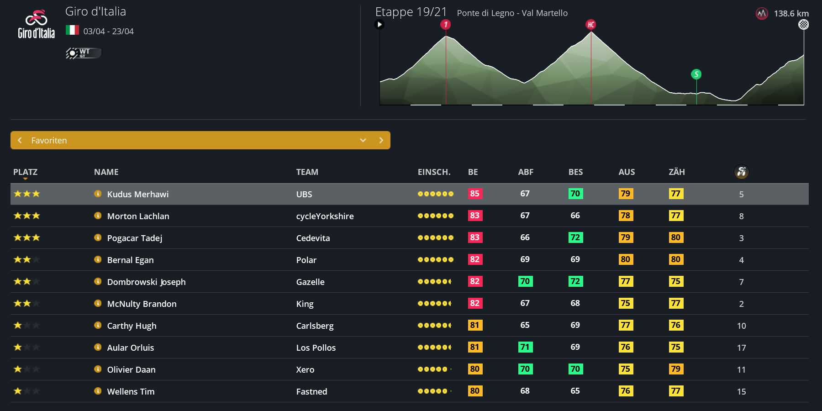Click the green sprint marker
Viewport: 822px width, 411px height.
(x=696, y=74)
